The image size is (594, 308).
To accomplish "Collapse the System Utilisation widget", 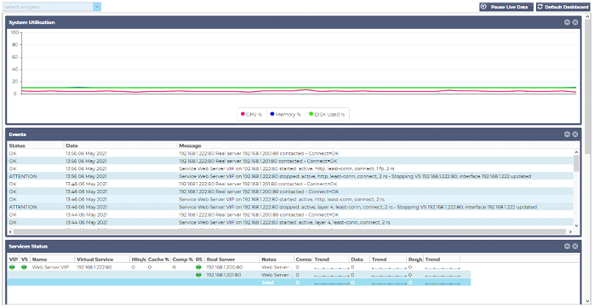I will (x=567, y=22).
